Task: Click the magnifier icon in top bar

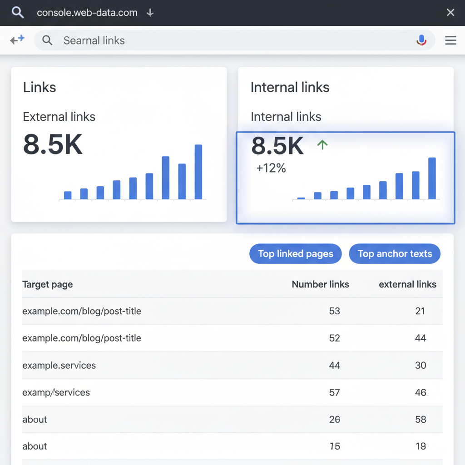Action: tap(18, 13)
